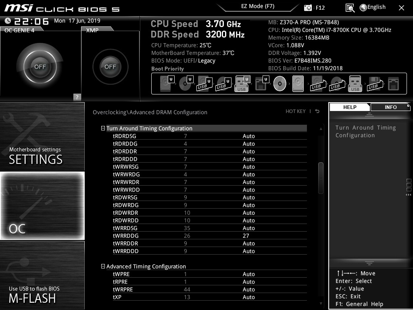
Task: Toggle the XMP OFF button
Action: coord(111,67)
